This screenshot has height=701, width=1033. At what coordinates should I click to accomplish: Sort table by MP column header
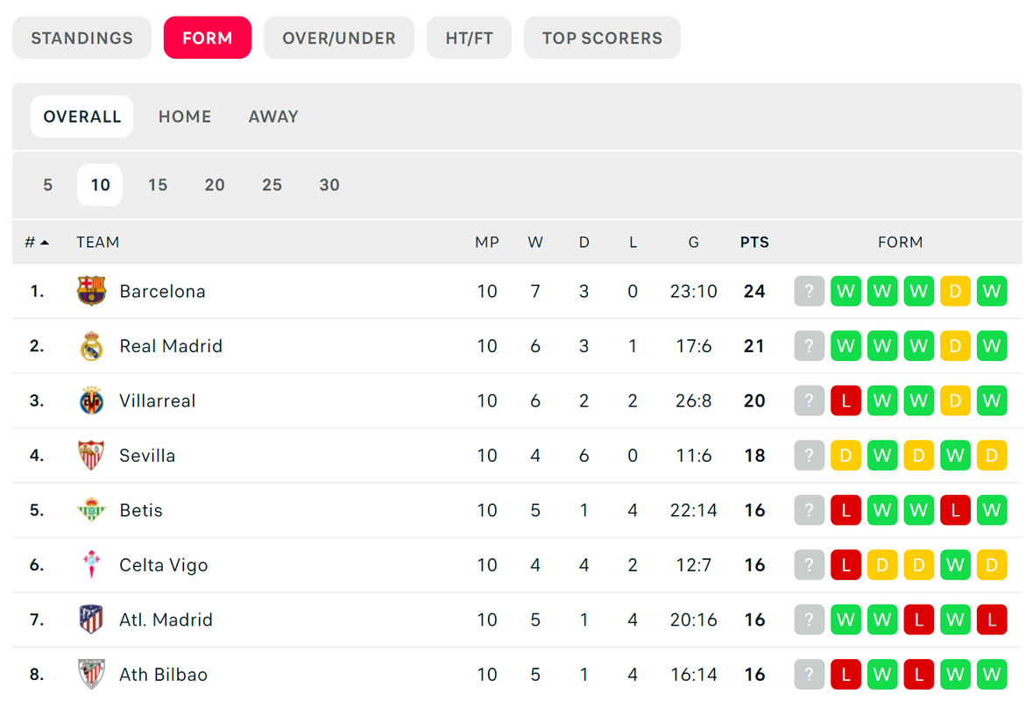click(487, 243)
